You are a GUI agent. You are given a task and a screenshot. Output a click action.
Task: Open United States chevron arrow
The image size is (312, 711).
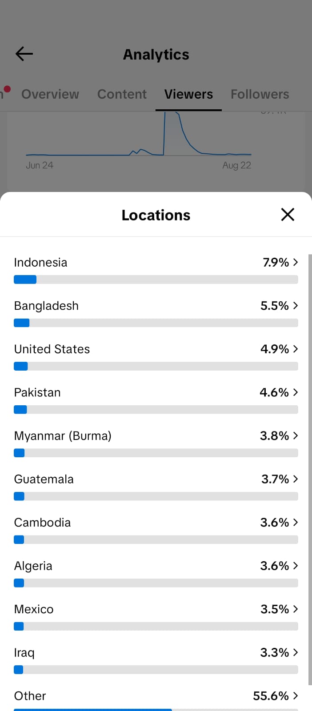coord(296,349)
